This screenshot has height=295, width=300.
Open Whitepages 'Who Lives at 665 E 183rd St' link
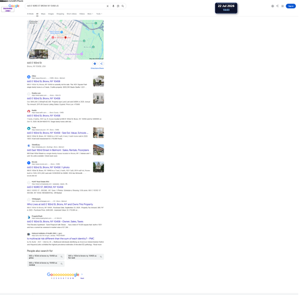60,204
